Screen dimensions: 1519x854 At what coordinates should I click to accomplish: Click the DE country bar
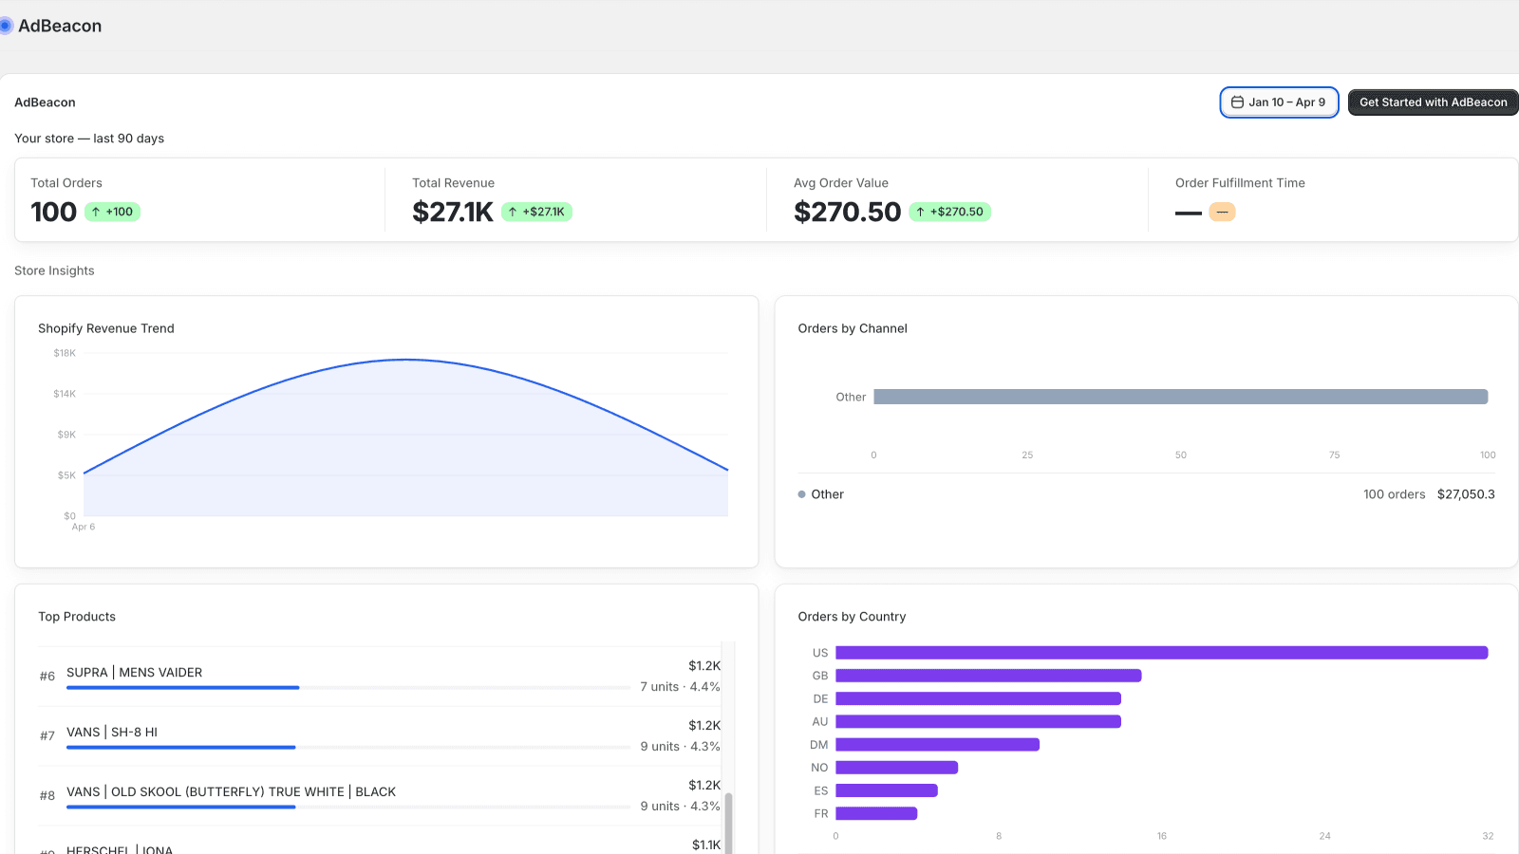click(978, 698)
